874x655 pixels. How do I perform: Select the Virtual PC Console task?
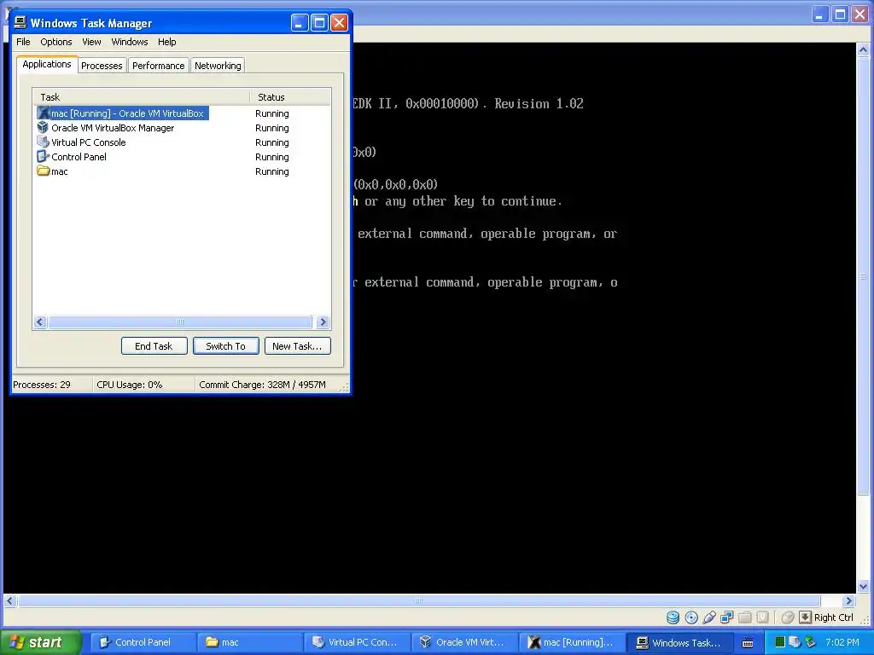(x=89, y=142)
